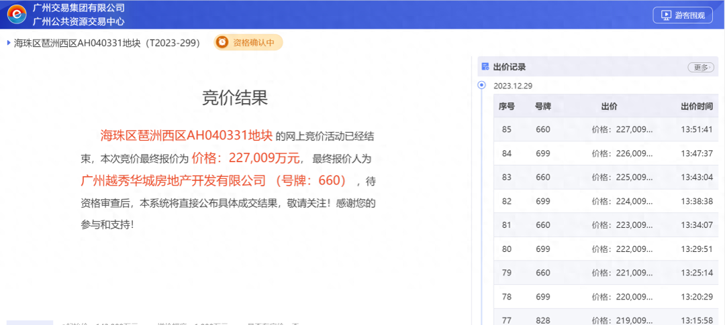This screenshot has height=325, width=725.
Task: Click the 资格确认中 status badge
Action: point(248,42)
